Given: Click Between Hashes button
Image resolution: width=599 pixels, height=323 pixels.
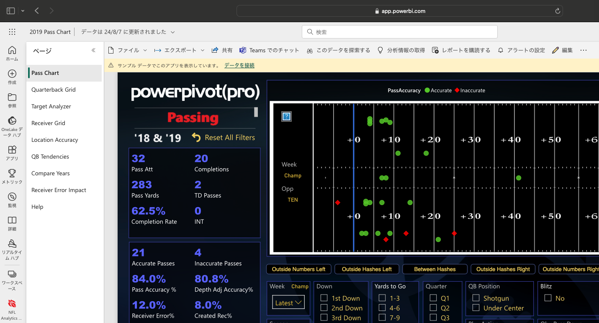Looking at the screenshot, I should click(x=435, y=269).
